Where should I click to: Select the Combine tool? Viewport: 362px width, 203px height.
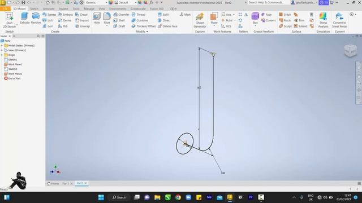click(x=140, y=20)
